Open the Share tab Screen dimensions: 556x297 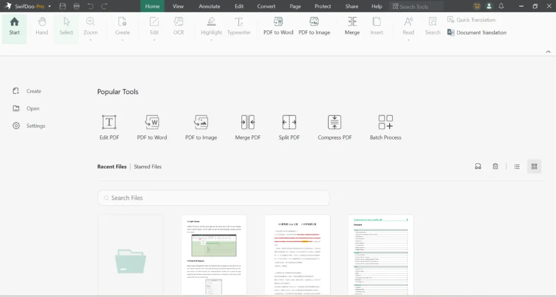coord(352,6)
